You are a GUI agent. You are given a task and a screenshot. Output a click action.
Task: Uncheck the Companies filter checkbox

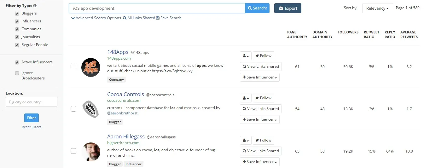point(17,29)
